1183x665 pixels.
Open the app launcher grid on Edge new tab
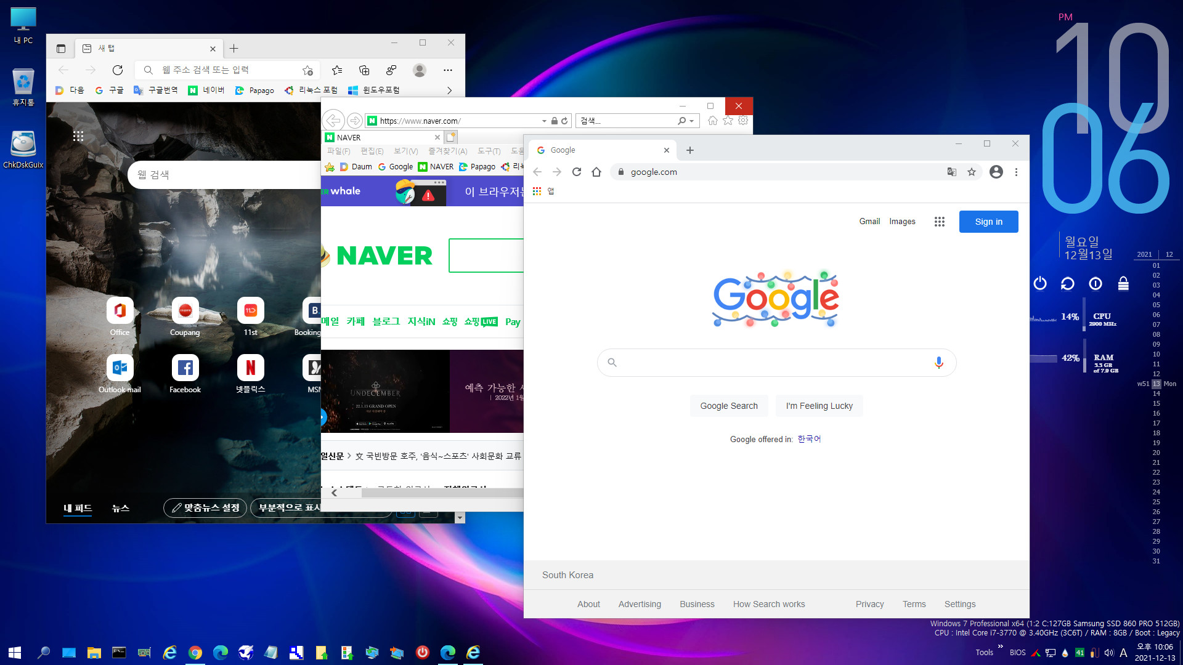78,137
